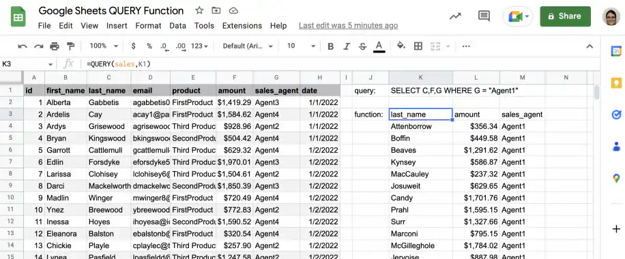
Task: Open the Extensions menu
Action: (242, 26)
